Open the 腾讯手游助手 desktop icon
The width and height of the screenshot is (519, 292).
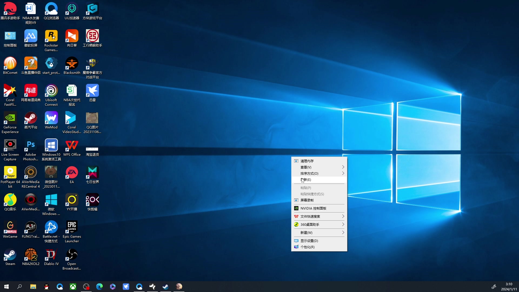tap(10, 11)
